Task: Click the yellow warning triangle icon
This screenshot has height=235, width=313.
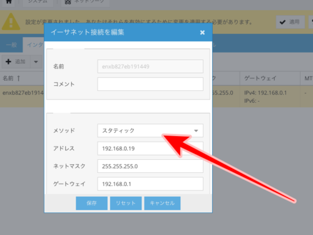Action: coord(11,21)
